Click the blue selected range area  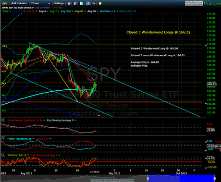181,178
